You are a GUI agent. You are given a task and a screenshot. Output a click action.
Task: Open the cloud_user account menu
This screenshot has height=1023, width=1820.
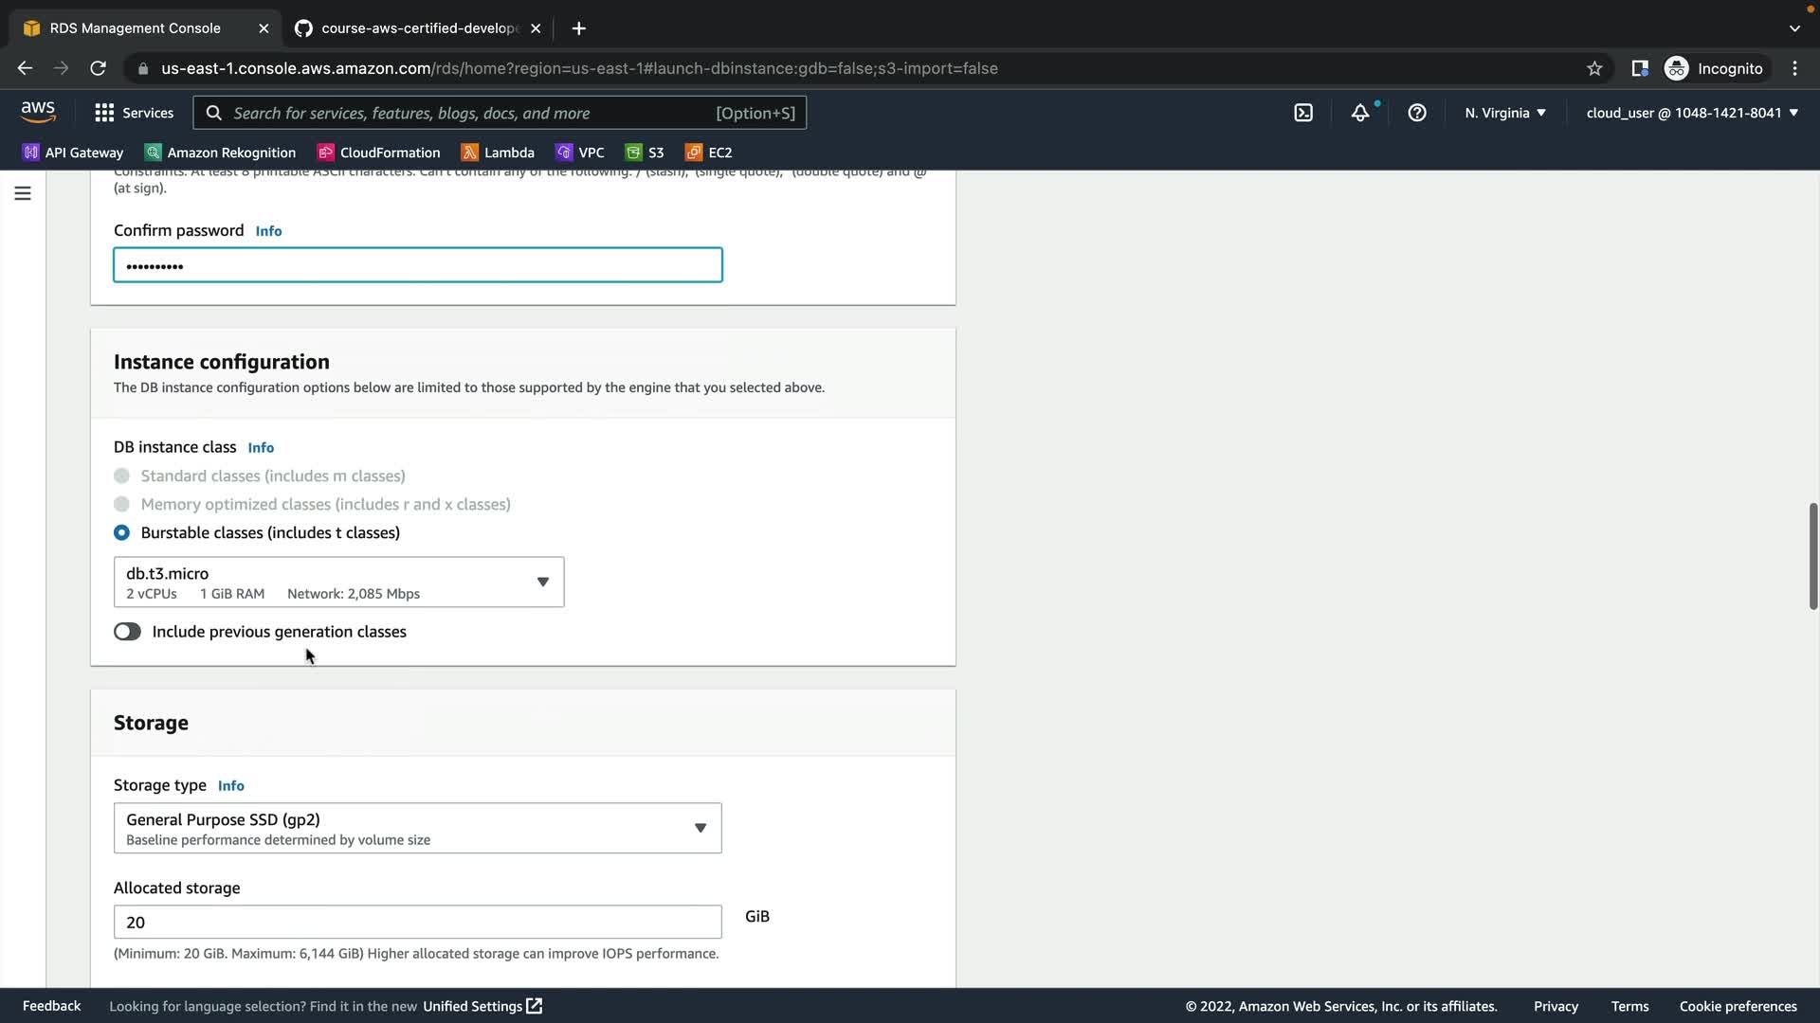coord(1691,113)
